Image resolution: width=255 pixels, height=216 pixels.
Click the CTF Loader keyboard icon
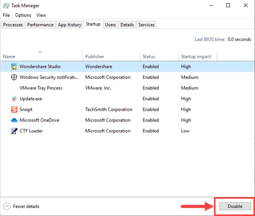coord(14,131)
